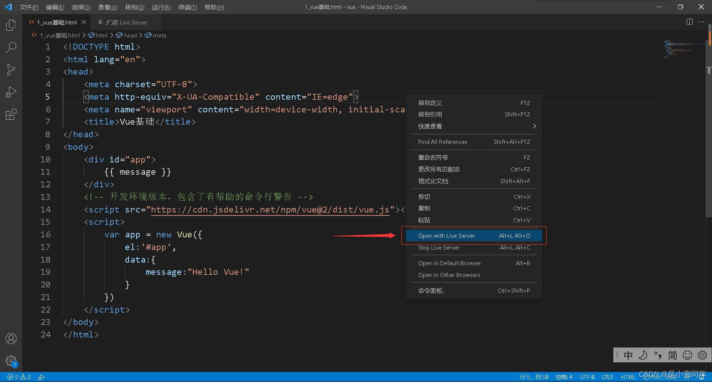
Task: Click the "Hello Vue!" string
Action: coord(218,272)
